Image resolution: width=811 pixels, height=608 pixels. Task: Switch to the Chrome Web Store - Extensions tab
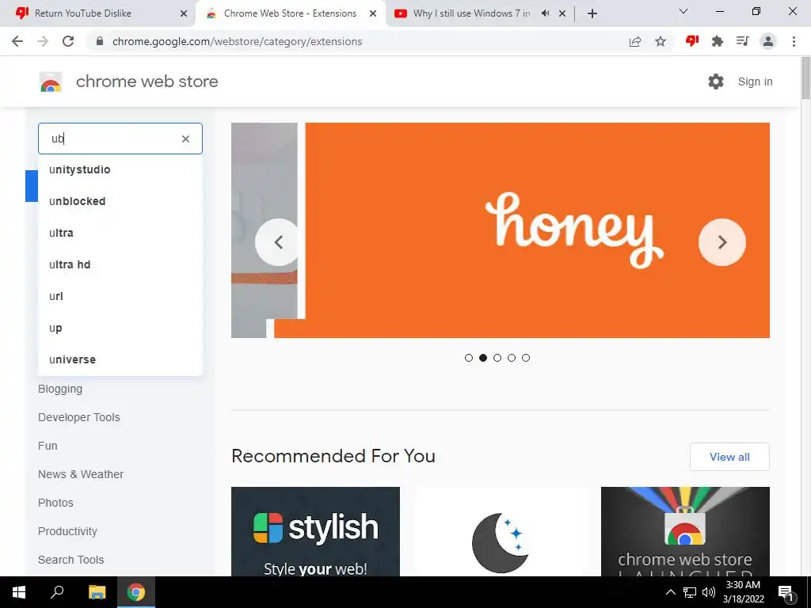290,13
